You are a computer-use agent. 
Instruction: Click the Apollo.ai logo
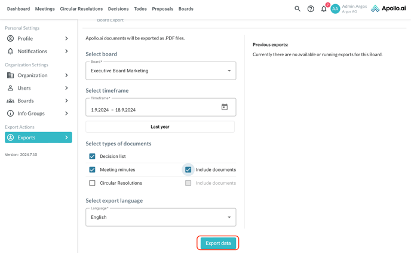point(388,9)
